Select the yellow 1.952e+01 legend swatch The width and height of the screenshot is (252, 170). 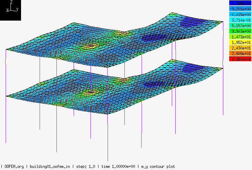coord(240,42)
